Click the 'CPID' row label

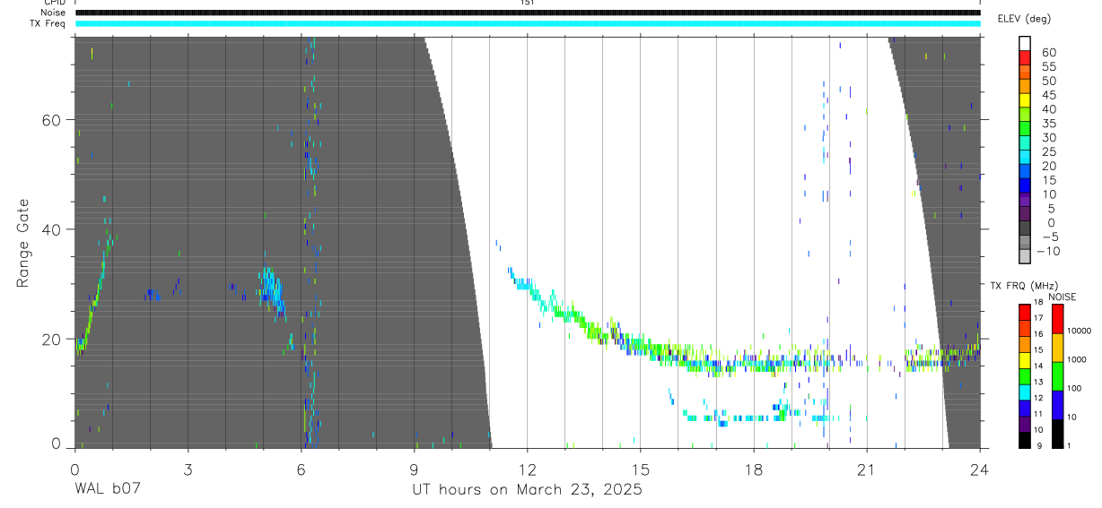coord(55,3)
